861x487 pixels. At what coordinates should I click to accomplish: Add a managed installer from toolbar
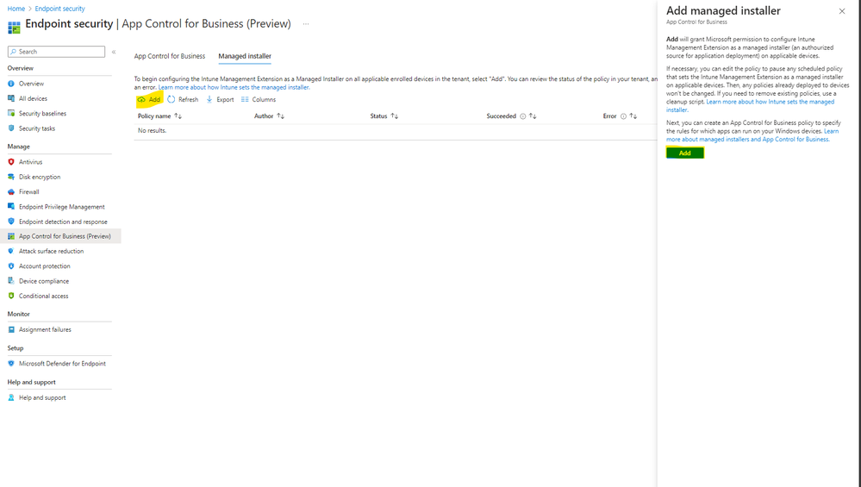(149, 99)
